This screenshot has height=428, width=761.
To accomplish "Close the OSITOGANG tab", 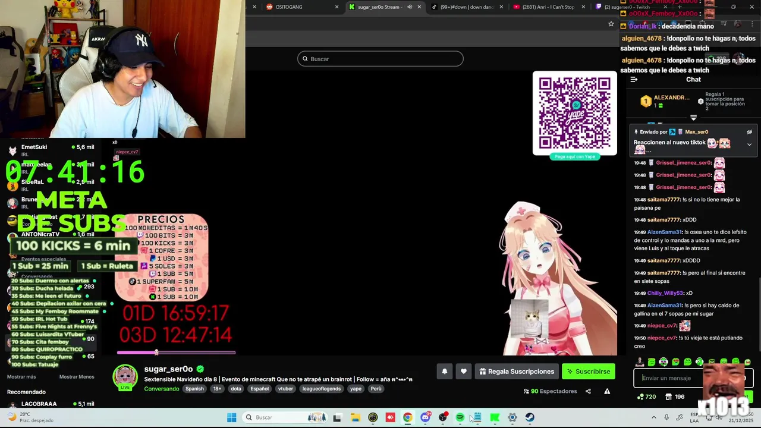I will 337,7.
